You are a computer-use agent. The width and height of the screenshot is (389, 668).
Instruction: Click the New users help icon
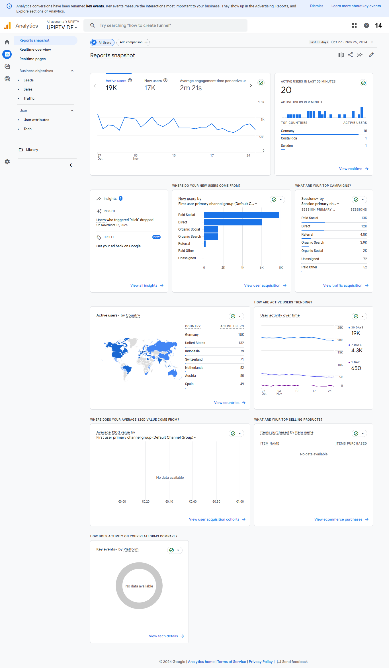coord(165,80)
